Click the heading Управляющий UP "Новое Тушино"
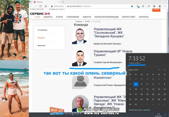This screenshot has height=117, width=169. tap(113, 53)
